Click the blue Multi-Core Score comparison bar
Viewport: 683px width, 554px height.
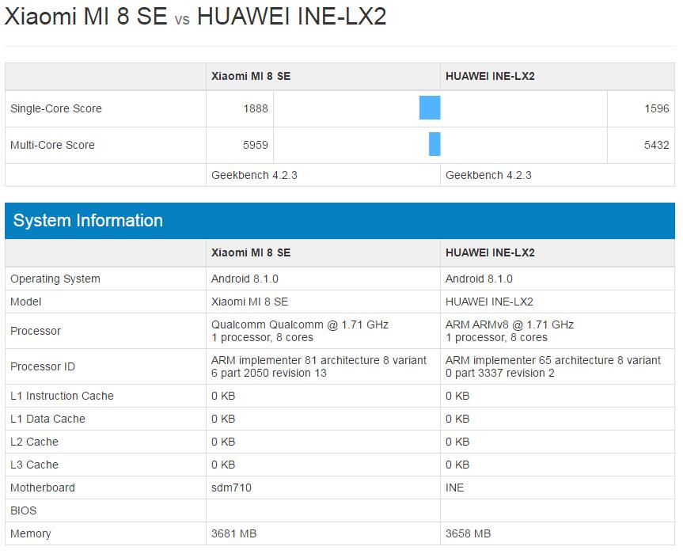tap(434, 144)
